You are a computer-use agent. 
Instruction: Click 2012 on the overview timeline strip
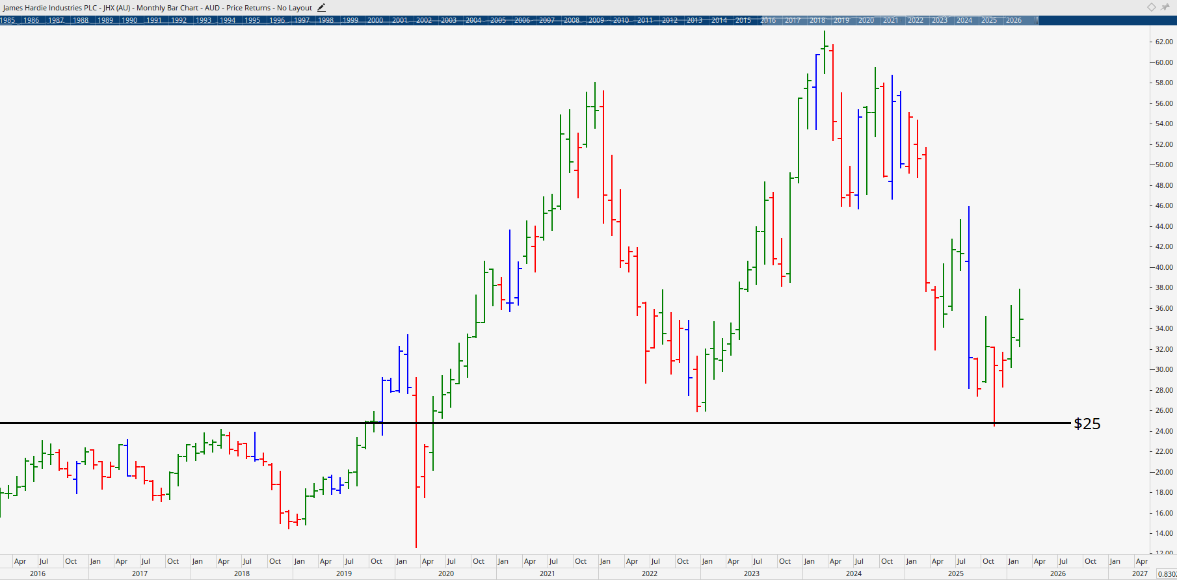tap(670, 20)
